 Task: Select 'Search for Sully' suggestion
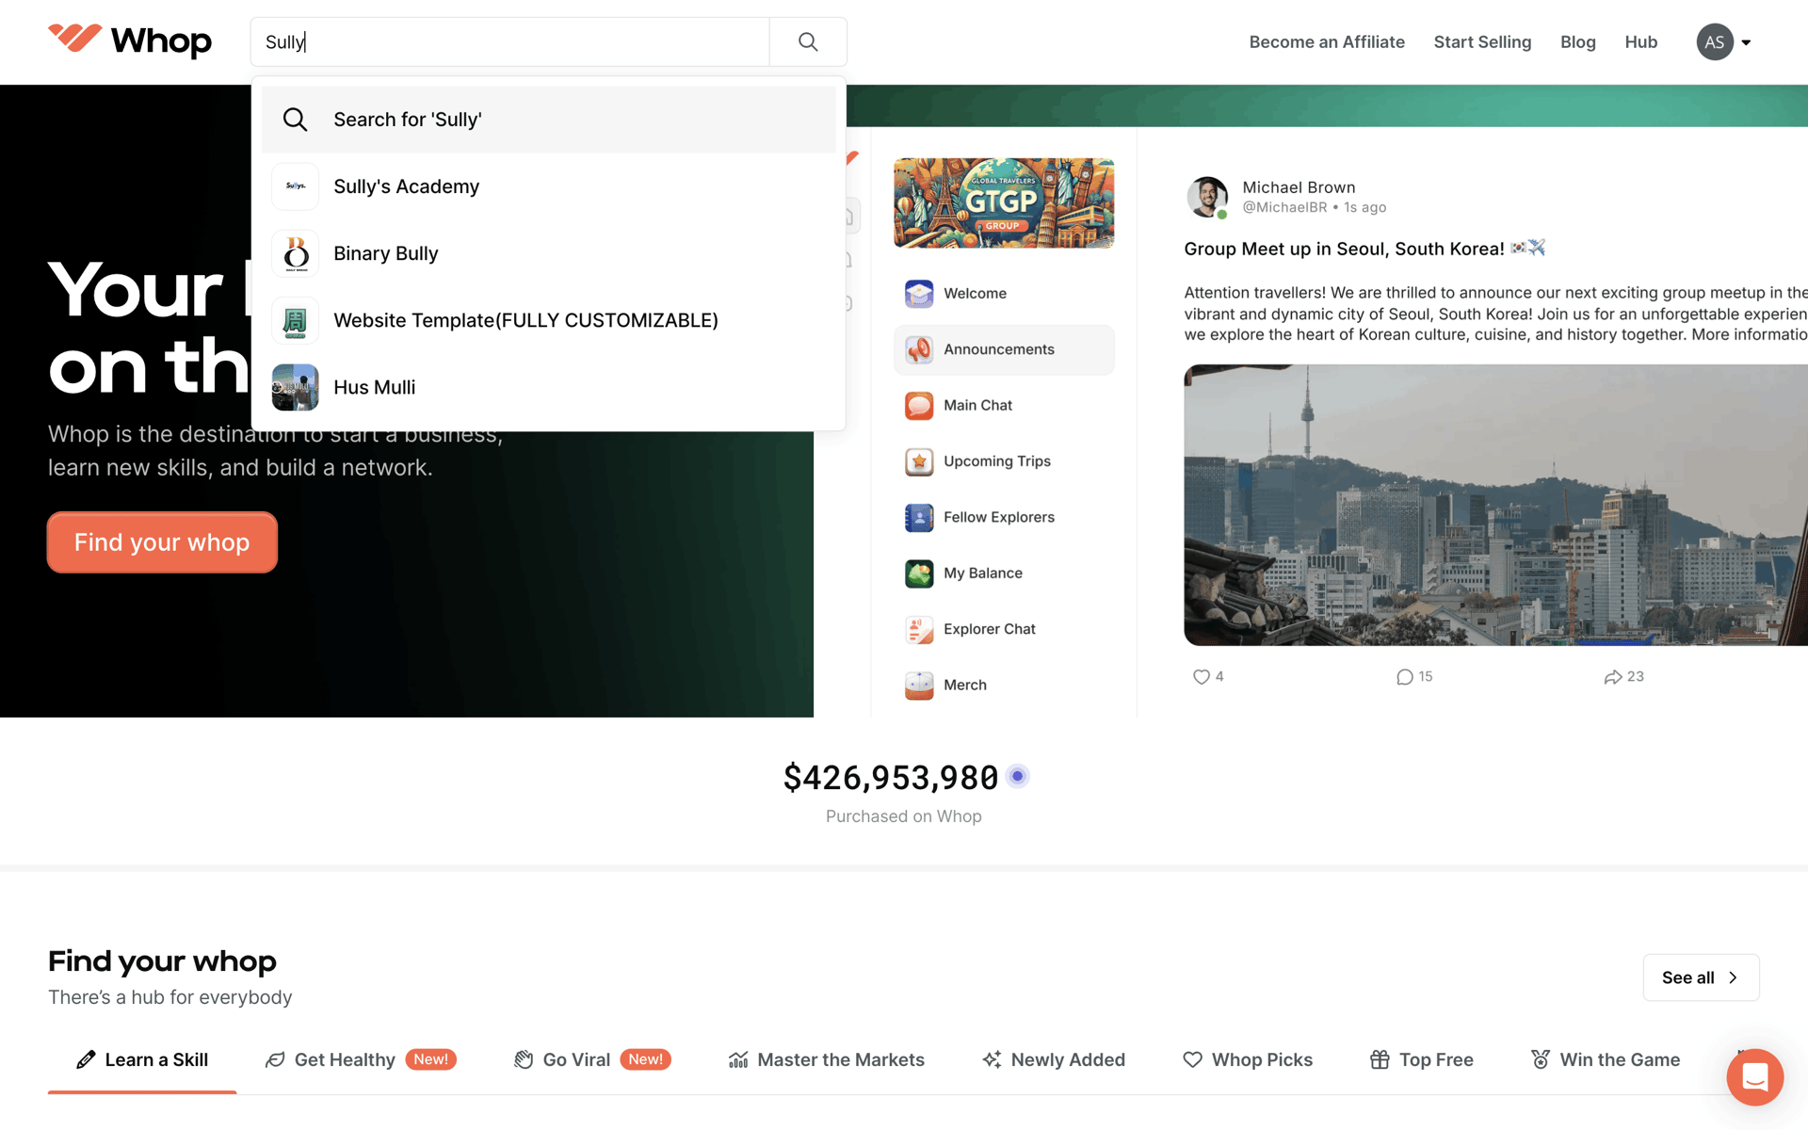(x=549, y=120)
